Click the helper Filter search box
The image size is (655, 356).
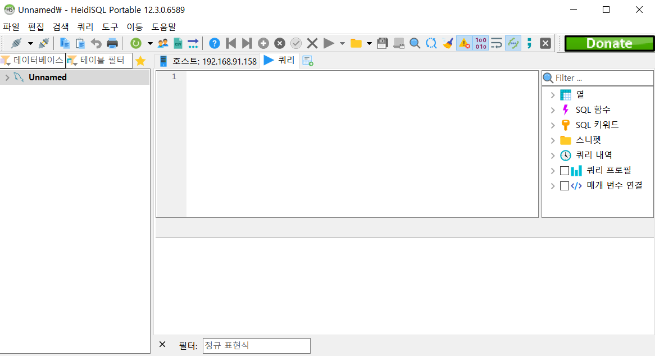598,78
